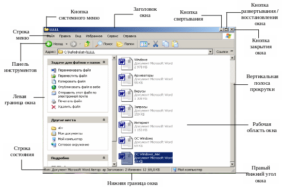This screenshot has height=187, width=282.
Task: Open the Вид menu
Action: pos(78,36)
